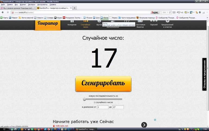Click the ad info icon above arrow
This screenshot has height=131, width=209.
(x=155, y=120)
